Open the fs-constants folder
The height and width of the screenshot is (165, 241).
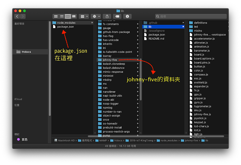tap(118, 24)
